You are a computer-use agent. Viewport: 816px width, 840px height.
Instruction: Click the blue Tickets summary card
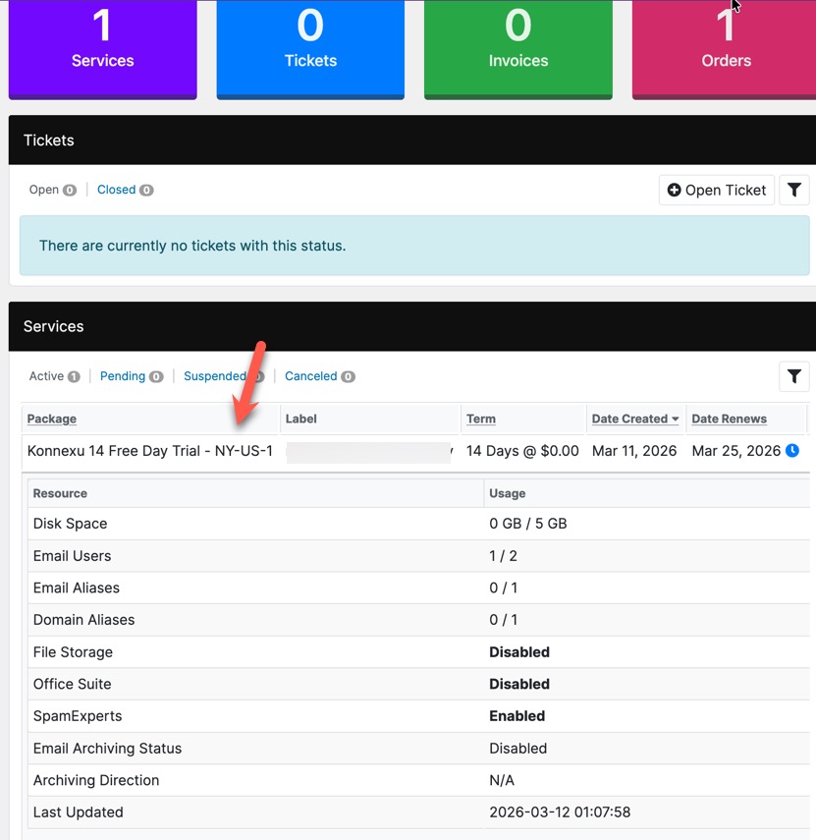tap(310, 49)
